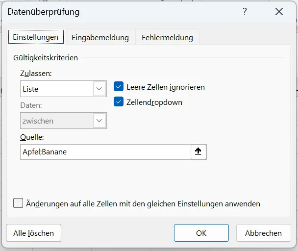Click the Leere Zellen ignorieren label
The height and width of the screenshot is (251, 298).
[x=166, y=87]
